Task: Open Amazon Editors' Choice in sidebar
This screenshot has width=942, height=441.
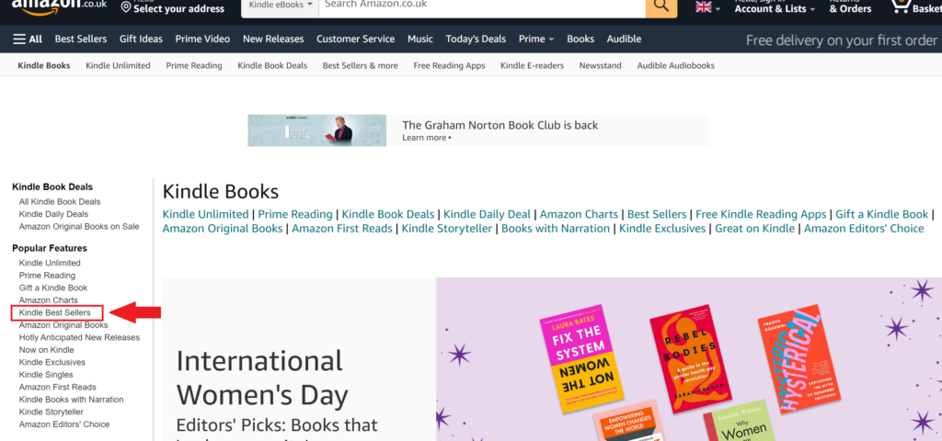Action: pos(64,424)
